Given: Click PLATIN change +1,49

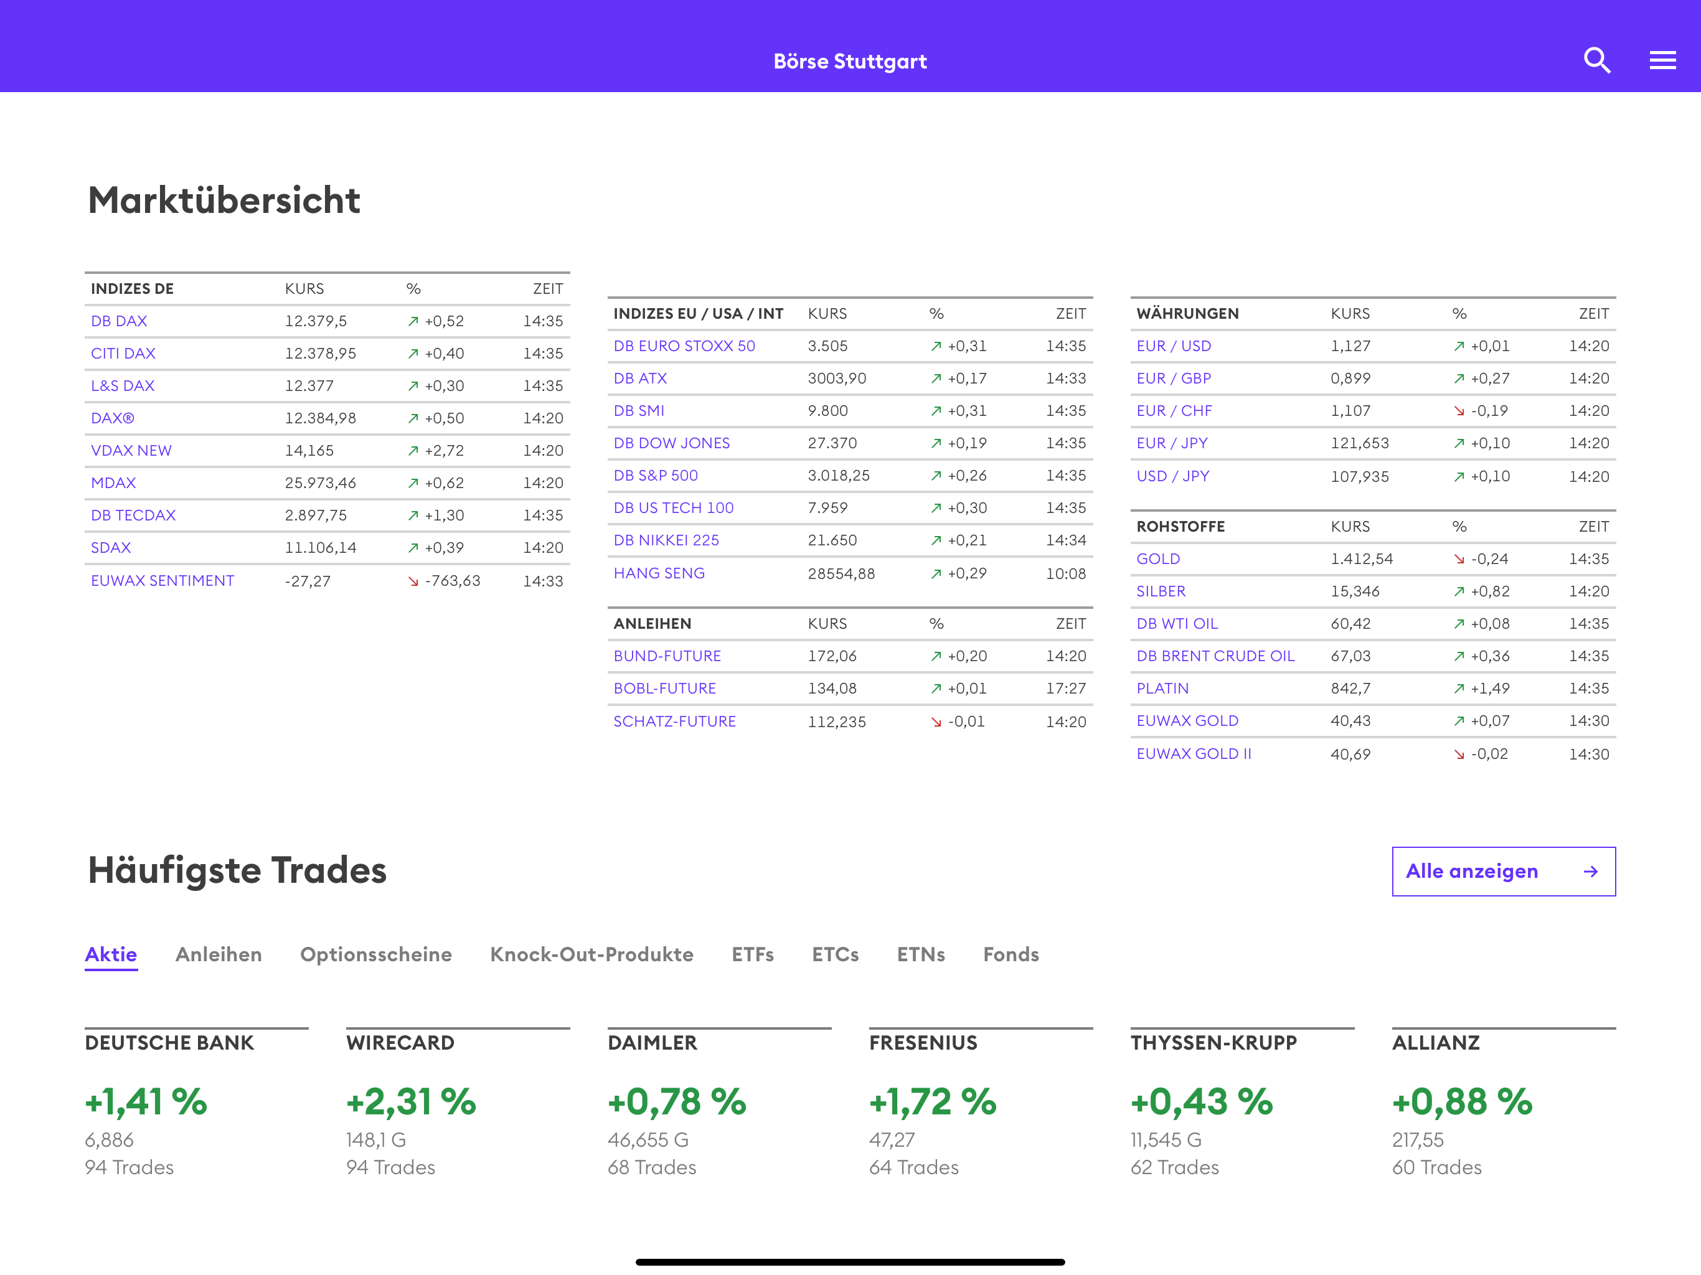Looking at the screenshot, I should (1489, 687).
